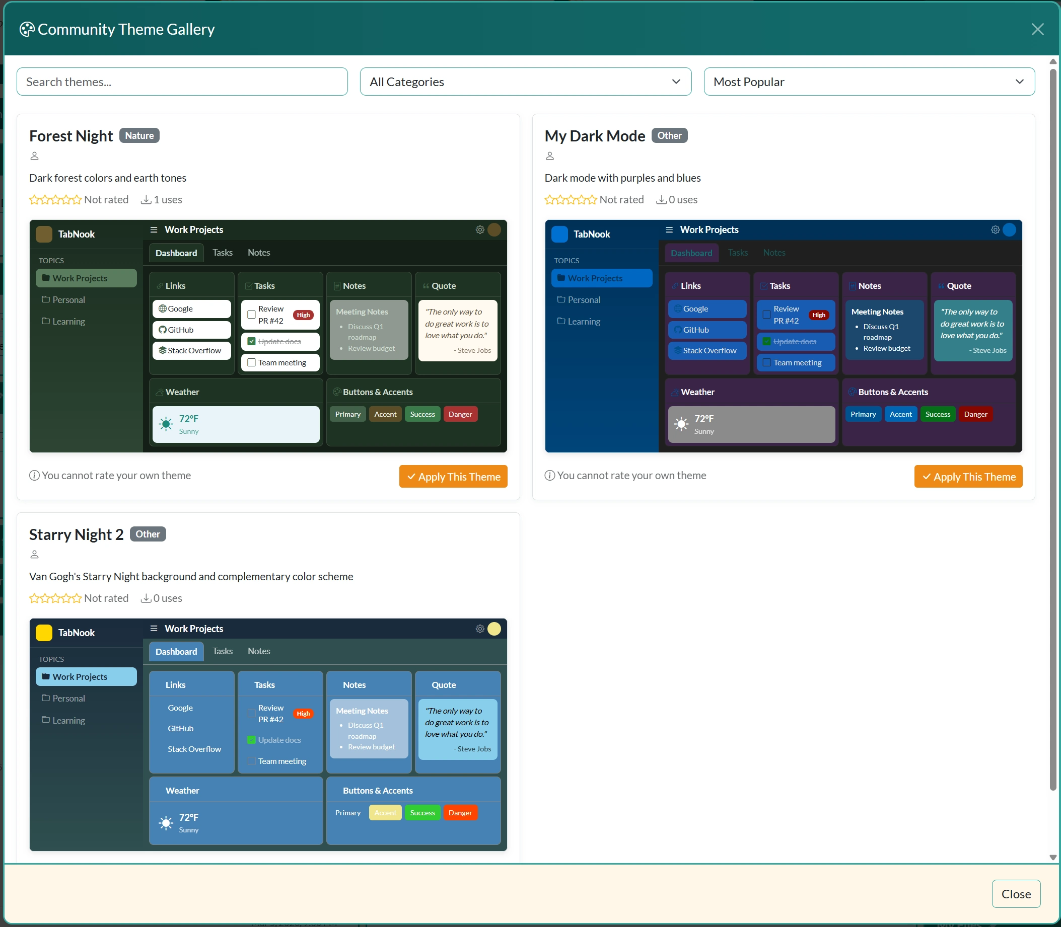Apply the My Dark Mode theme
The width and height of the screenshot is (1061, 927).
968,477
